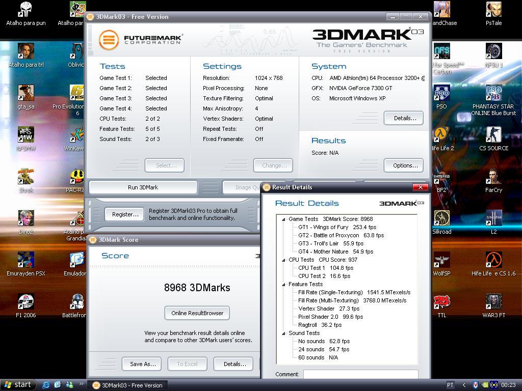Viewport: 522px width, 391px height.
Task: Select the No sounds result row
Action: click(x=324, y=341)
